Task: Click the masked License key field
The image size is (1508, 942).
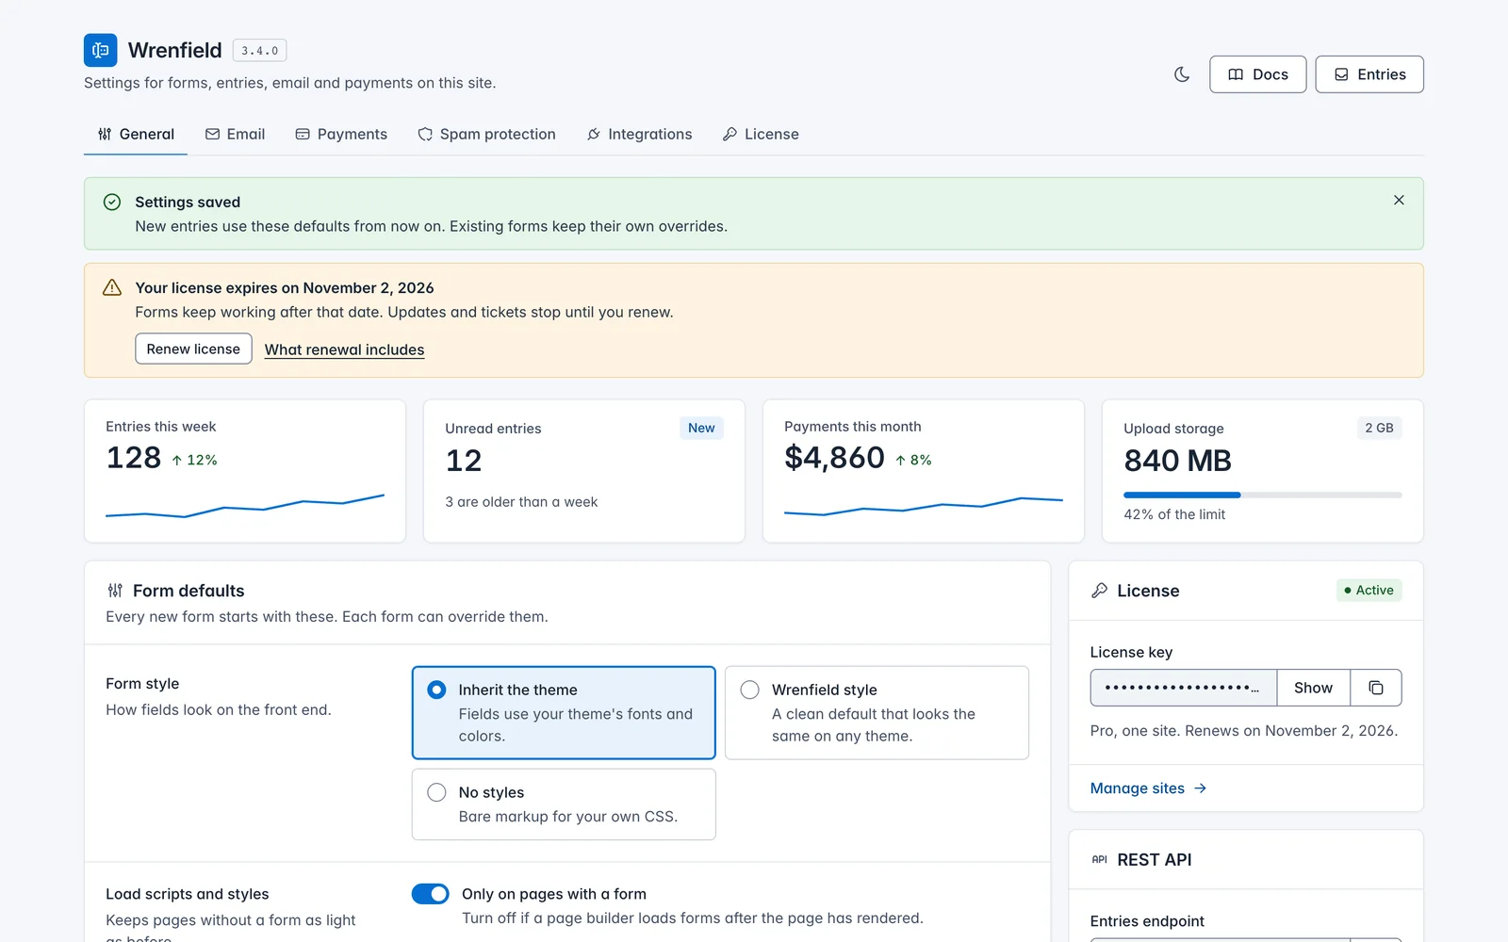Action: click(1184, 688)
